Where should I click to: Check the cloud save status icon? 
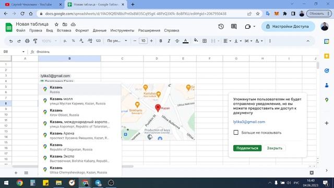coord(73,25)
